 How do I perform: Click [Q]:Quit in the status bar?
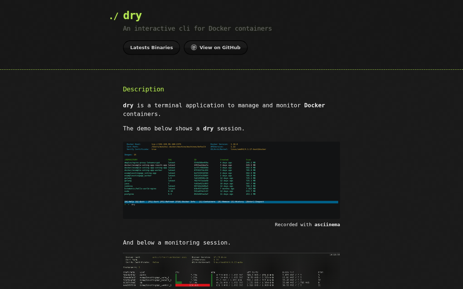[139, 202]
